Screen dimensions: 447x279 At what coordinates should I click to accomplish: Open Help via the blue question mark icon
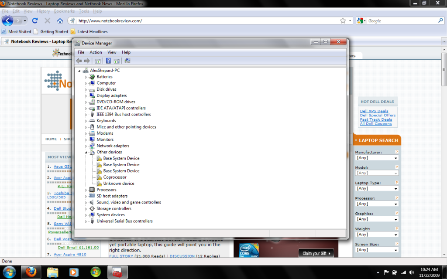coord(108,61)
